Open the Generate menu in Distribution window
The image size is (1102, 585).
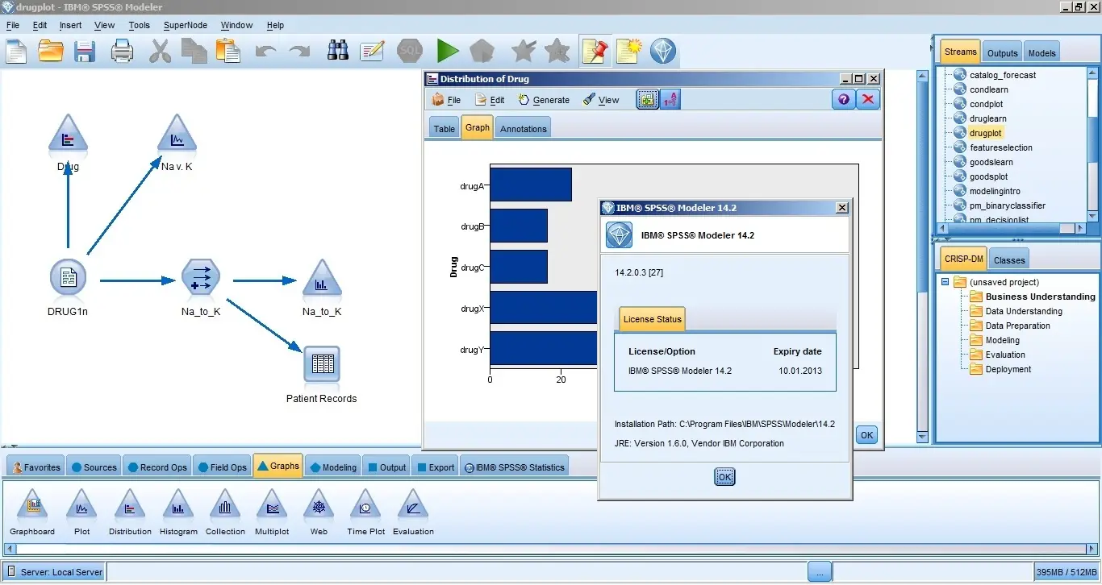pyautogui.click(x=544, y=100)
